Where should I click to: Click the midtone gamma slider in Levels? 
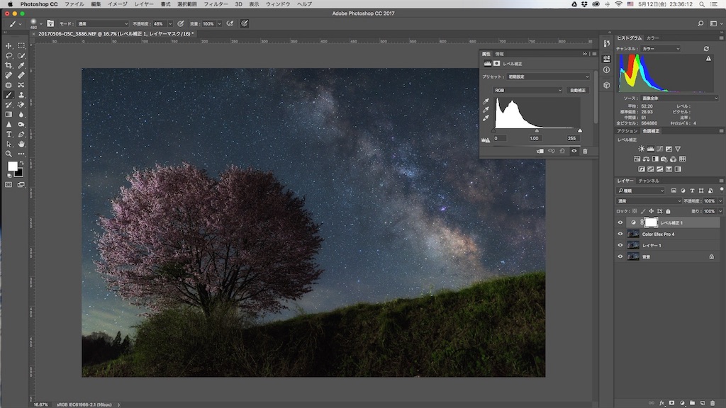click(x=537, y=131)
